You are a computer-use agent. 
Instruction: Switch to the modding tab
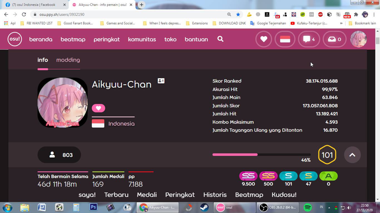[68, 60]
